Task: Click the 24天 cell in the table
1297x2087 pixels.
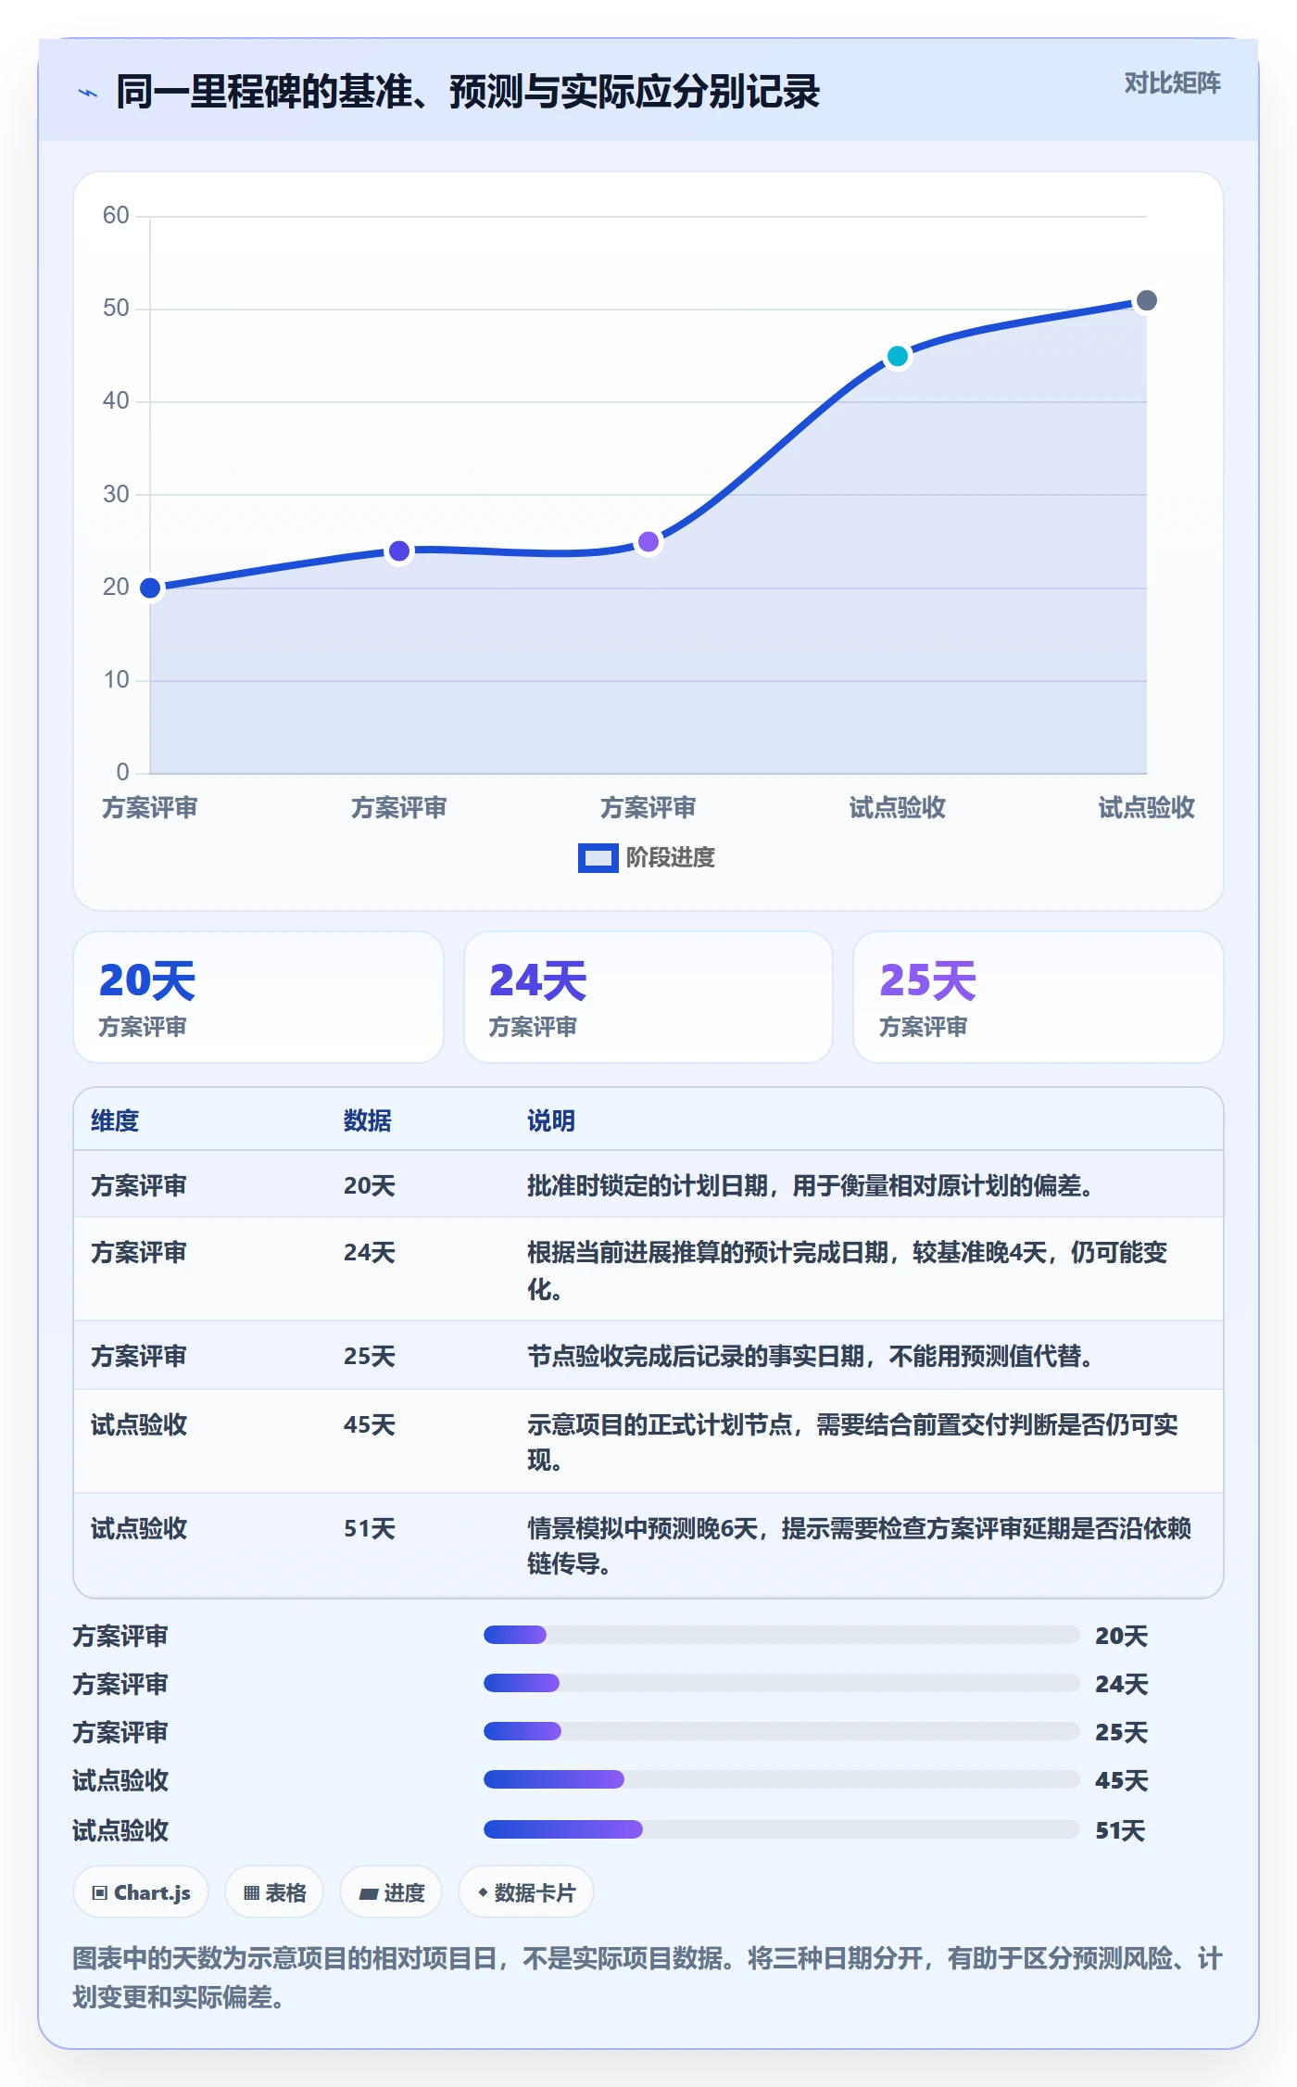Action: click(370, 1252)
